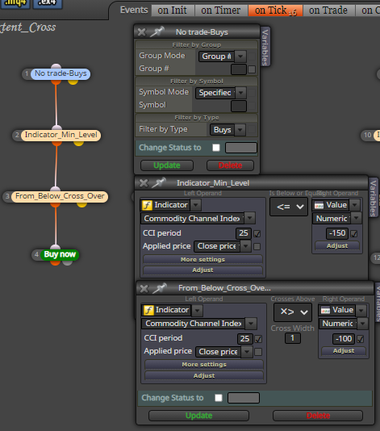The image size is (380, 431).
Task: Close the Indicator_Min_Level panel with X
Action: coord(144,183)
